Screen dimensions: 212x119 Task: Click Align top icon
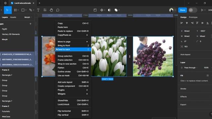pos(197,23)
